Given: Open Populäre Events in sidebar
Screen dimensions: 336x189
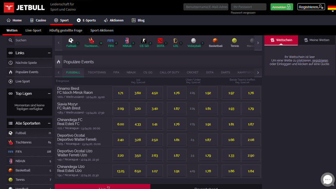Looking at the screenshot, I should click(29, 72).
